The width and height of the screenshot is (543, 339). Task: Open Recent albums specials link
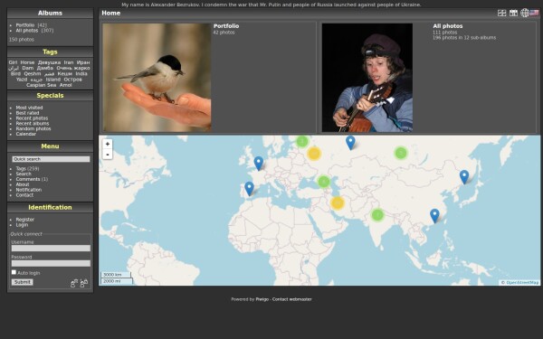click(x=33, y=123)
